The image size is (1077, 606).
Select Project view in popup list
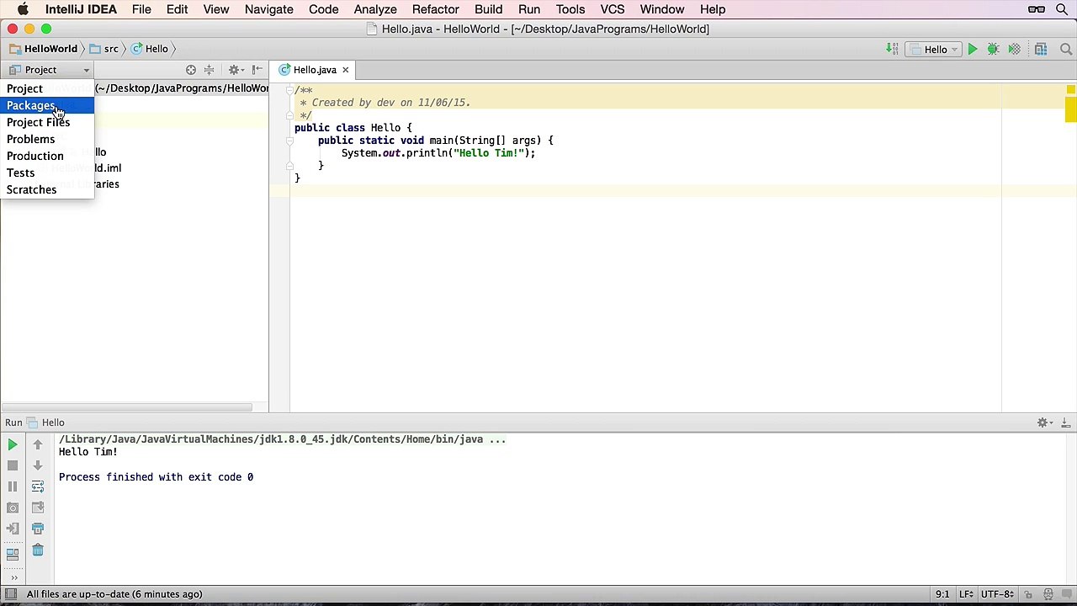(47, 88)
